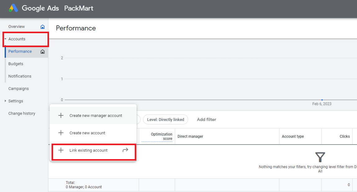Screen dimensions: 357x192
Task: Click plus icon for Create new manager account
Action: pos(61,116)
